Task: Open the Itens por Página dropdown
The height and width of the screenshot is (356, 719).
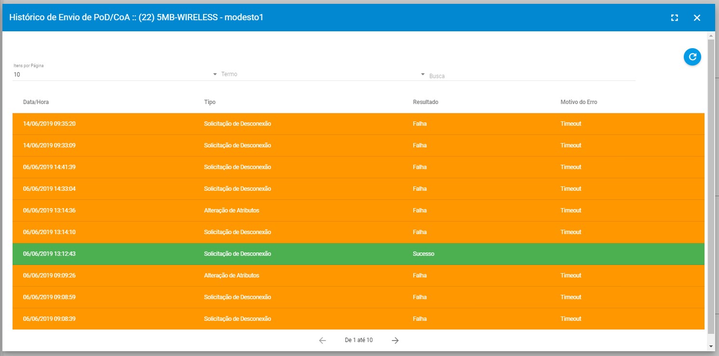Action: coord(116,74)
